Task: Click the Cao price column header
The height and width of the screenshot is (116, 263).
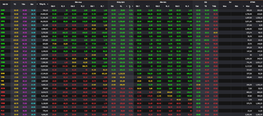Action: coord(197,6)
